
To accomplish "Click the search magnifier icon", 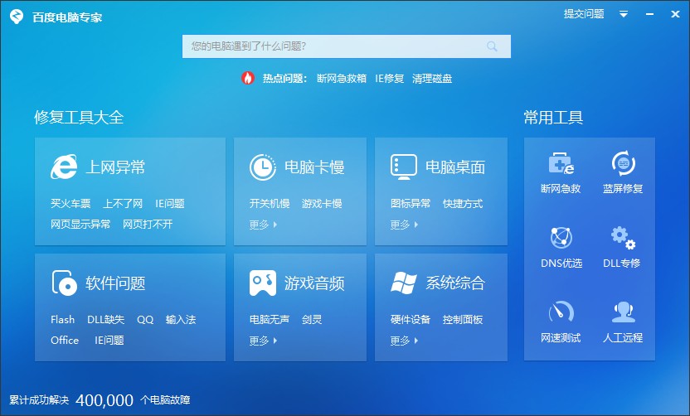I will [492, 46].
